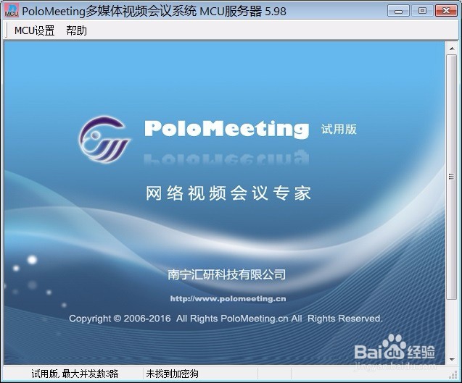Open the 帮助 menu
Viewport: 462px width, 383px height.
[x=76, y=30]
